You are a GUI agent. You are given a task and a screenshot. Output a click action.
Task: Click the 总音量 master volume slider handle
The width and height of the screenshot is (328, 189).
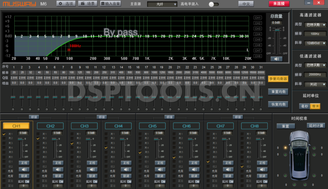(277, 30)
